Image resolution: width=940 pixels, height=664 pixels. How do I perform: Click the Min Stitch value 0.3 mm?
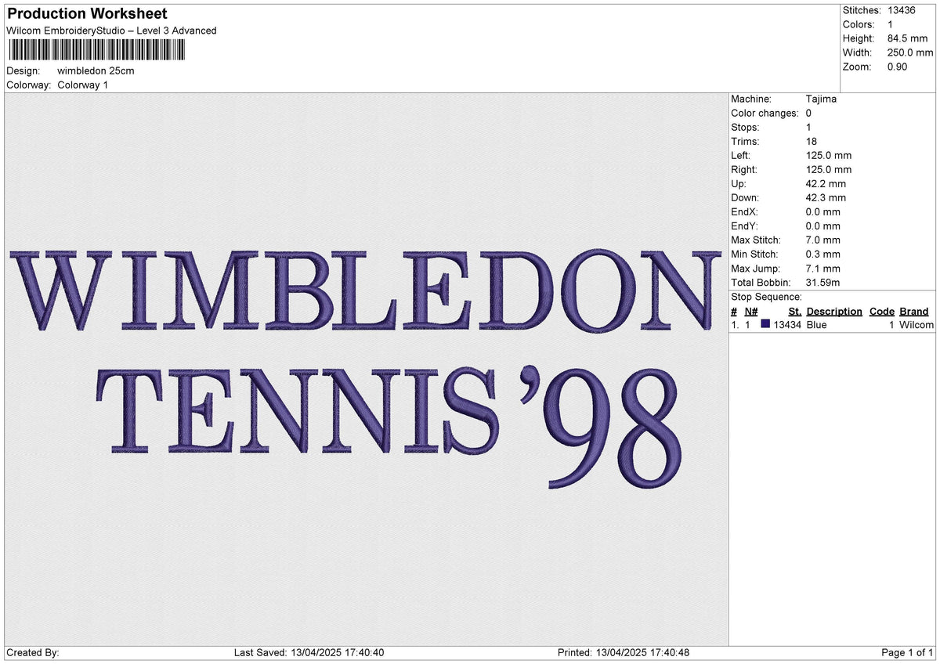pyautogui.click(x=823, y=254)
